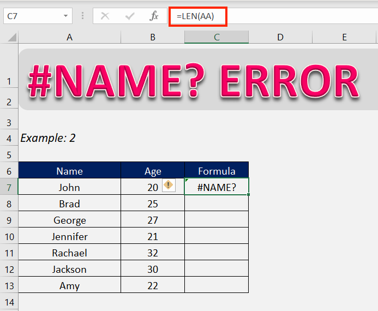Select row 7 header

point(9,187)
